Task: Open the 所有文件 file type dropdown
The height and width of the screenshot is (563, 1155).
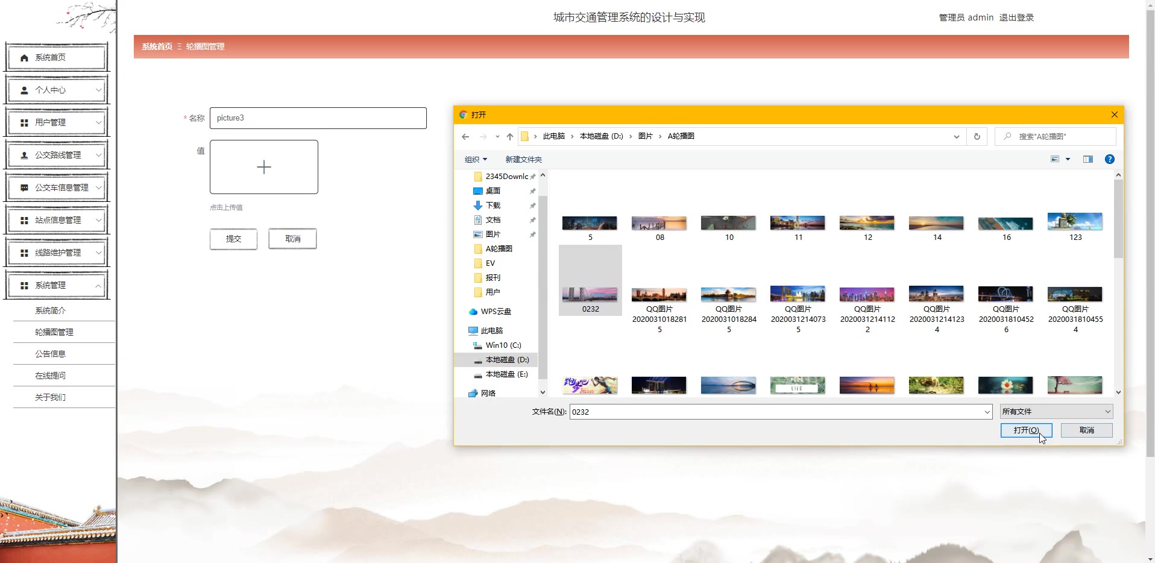Action: (x=1056, y=412)
